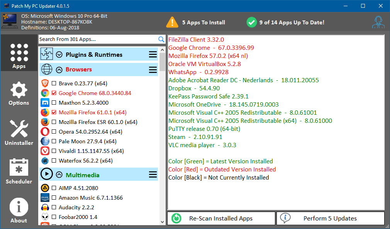Click the Maxthon icon

45,103
